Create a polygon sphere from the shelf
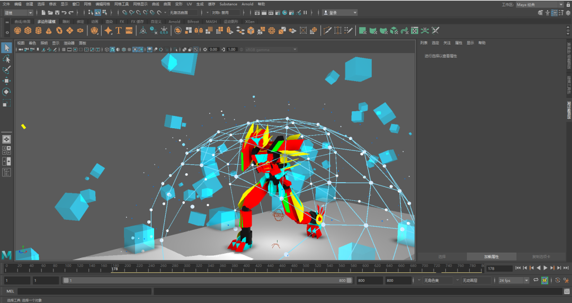The height and width of the screenshot is (303, 572). click(x=17, y=31)
